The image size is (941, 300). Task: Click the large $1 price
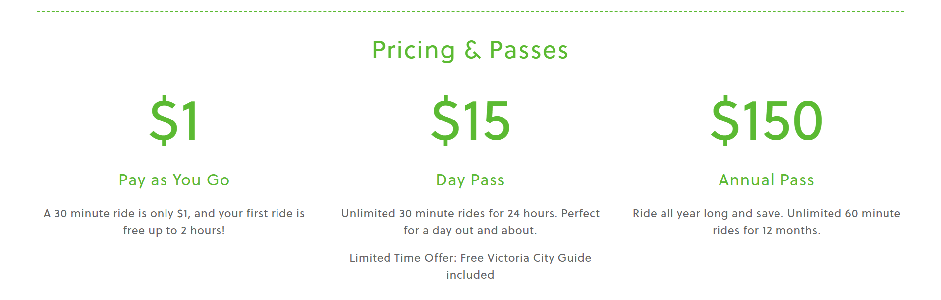(174, 120)
